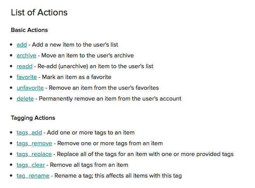The image size is (255, 188).
Task: Click the List of Actions heading
Action: coord(39,12)
